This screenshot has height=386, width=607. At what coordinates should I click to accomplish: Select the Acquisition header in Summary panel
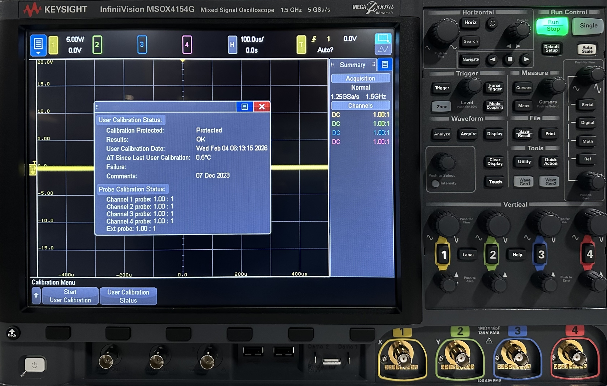(360, 78)
